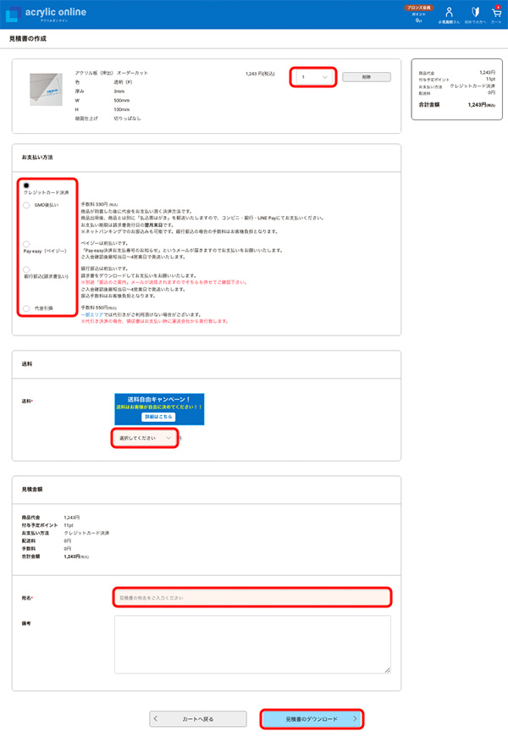The height and width of the screenshot is (742, 508).
Task: Open the shopping cart icon
Action: point(496,13)
